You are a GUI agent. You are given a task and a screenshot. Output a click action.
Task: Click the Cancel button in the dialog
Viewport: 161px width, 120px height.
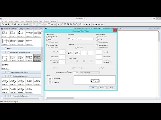pyautogui.click(x=102, y=88)
